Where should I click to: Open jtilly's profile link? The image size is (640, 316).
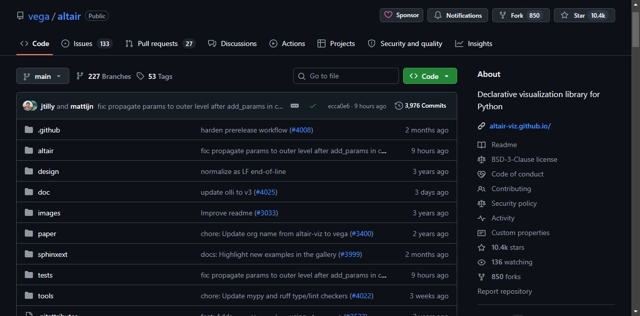pos(48,106)
